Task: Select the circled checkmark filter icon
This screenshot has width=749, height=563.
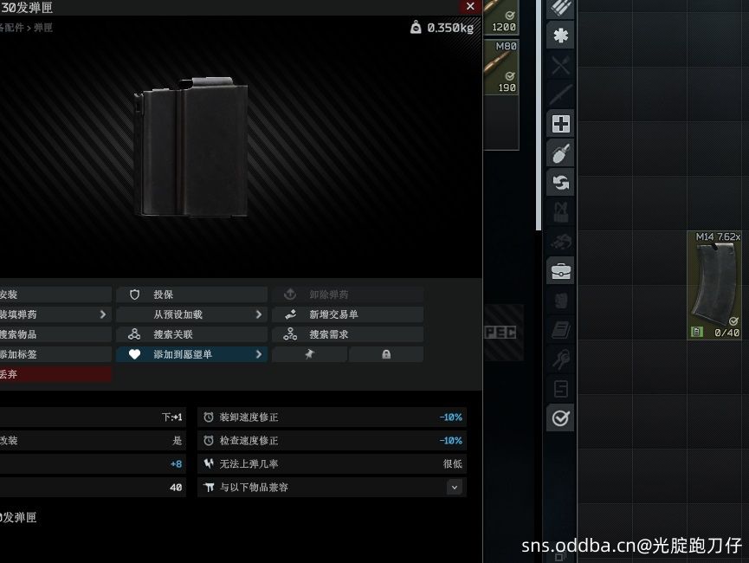Action: [560, 418]
